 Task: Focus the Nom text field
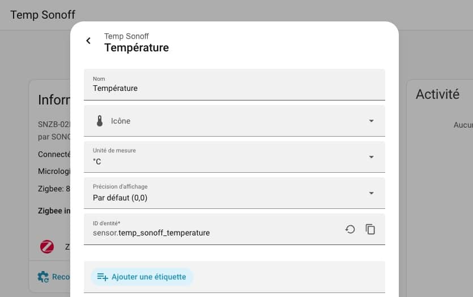tap(227, 88)
